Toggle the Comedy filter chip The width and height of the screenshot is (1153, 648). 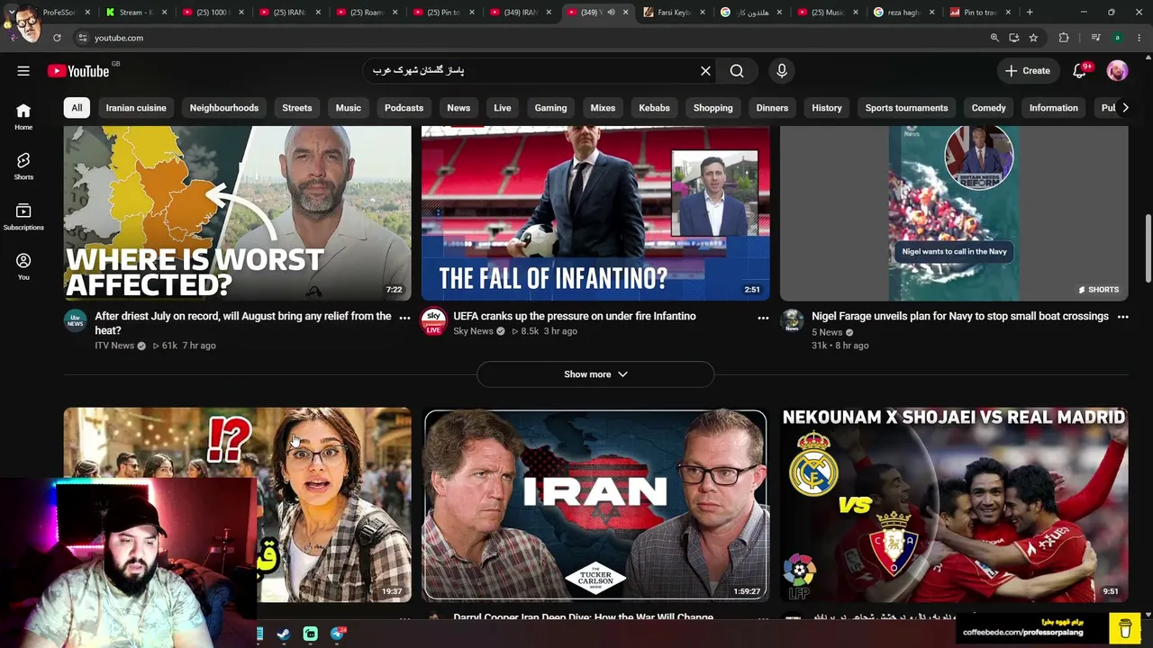click(988, 108)
